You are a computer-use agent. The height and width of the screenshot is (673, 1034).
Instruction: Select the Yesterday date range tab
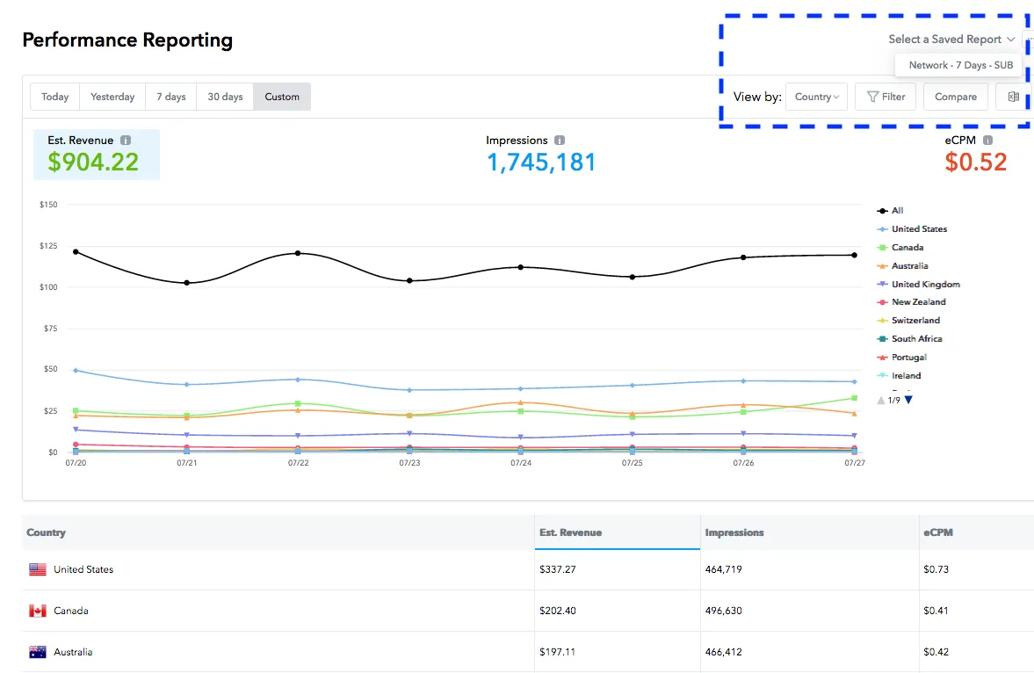click(112, 97)
